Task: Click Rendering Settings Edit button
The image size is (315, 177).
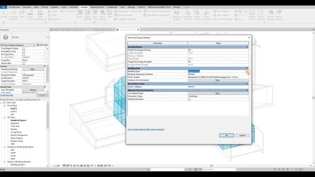Action: [33, 69]
